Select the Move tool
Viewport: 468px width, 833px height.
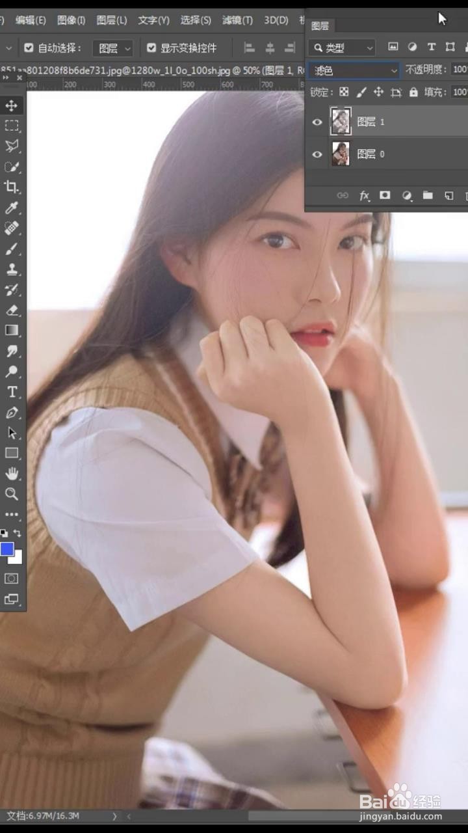[12, 105]
